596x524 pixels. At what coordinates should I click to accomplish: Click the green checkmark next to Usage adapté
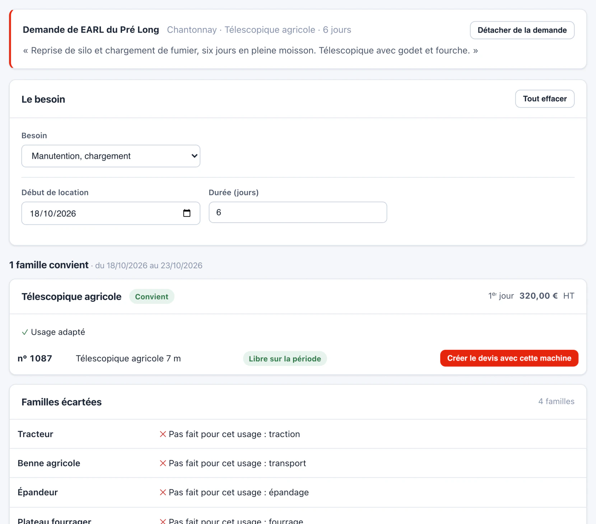pos(25,332)
